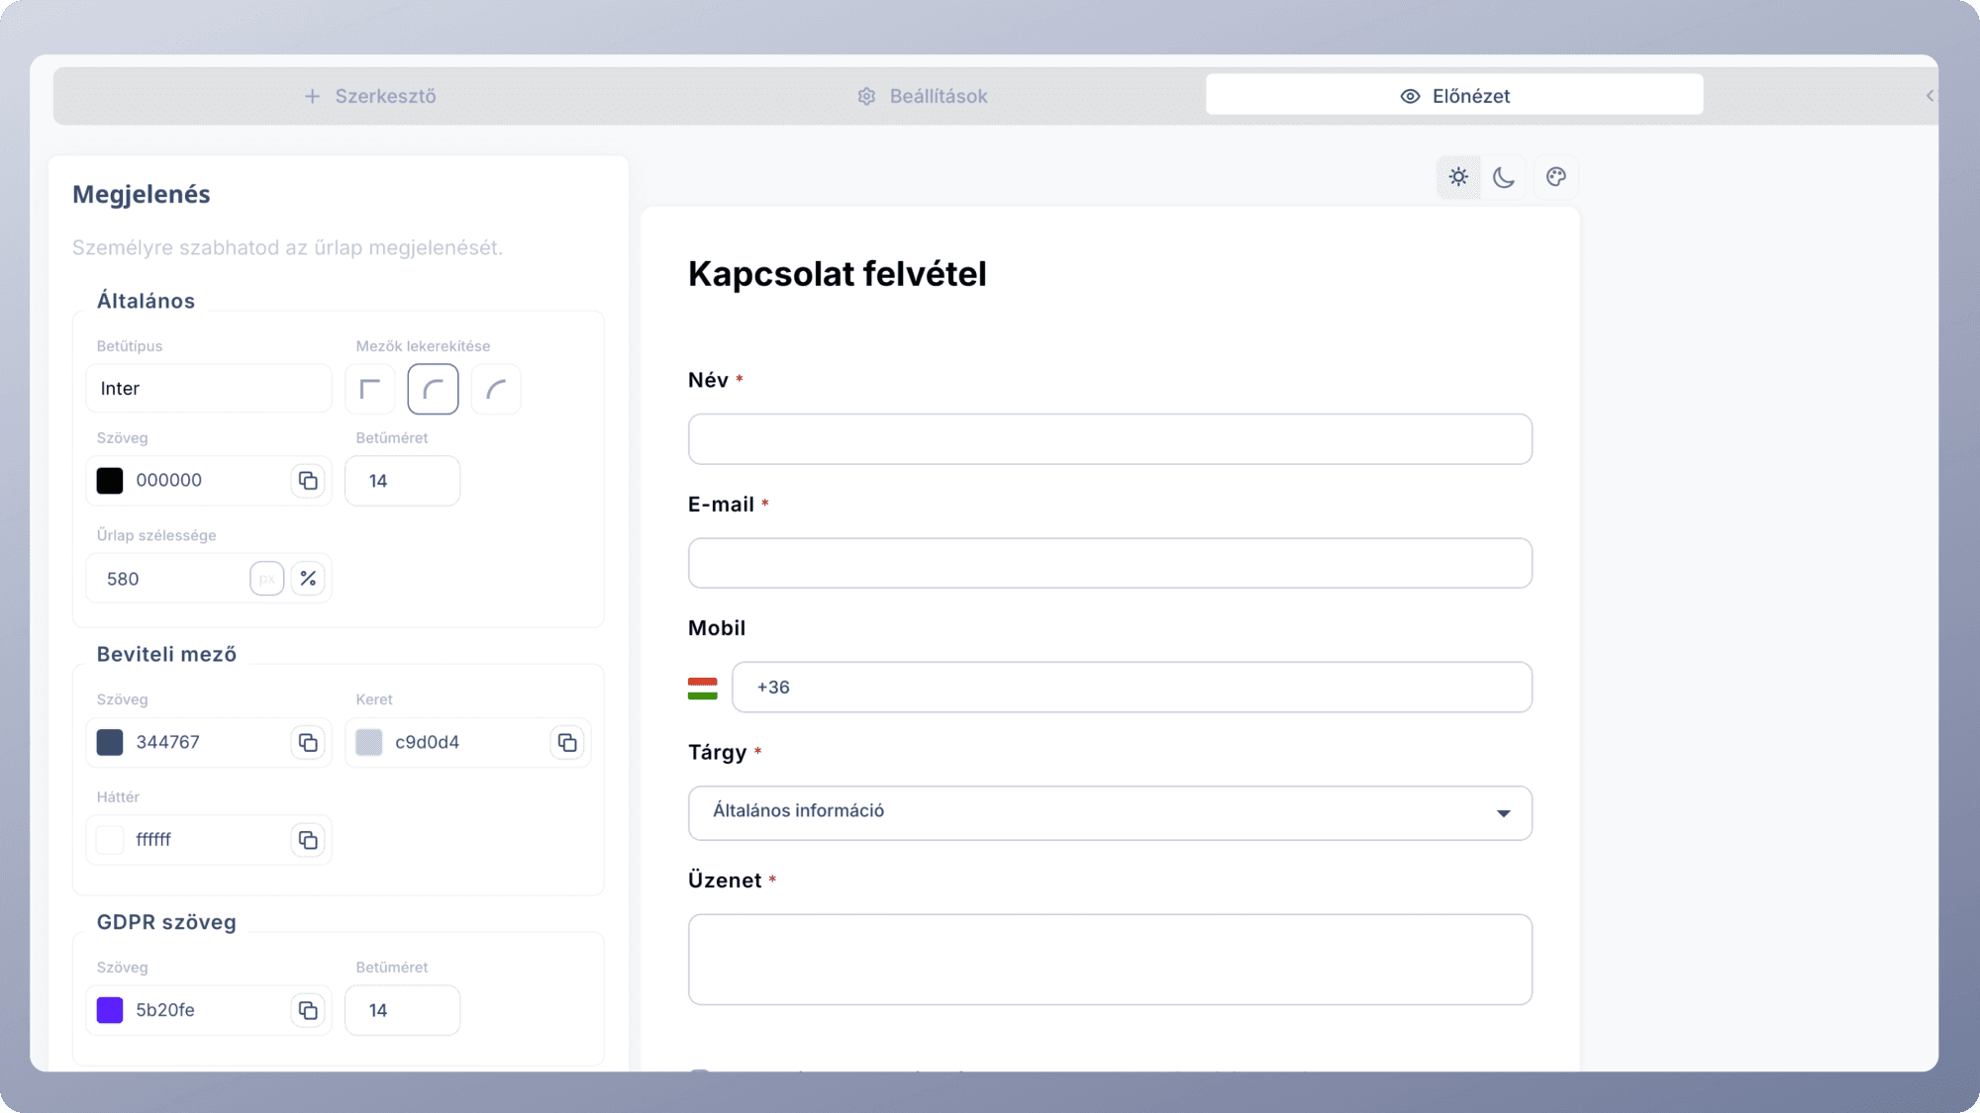The height and width of the screenshot is (1113, 1980).
Task: Click into the E-mail input field
Action: tap(1110, 563)
